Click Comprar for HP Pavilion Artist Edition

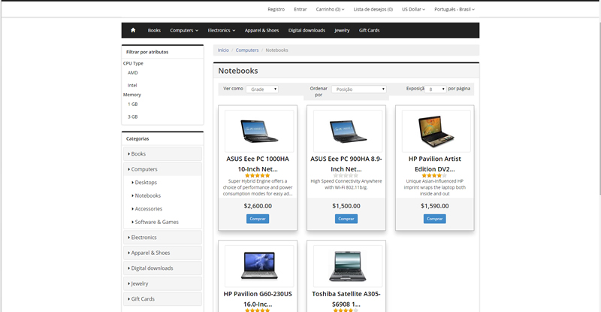point(434,219)
